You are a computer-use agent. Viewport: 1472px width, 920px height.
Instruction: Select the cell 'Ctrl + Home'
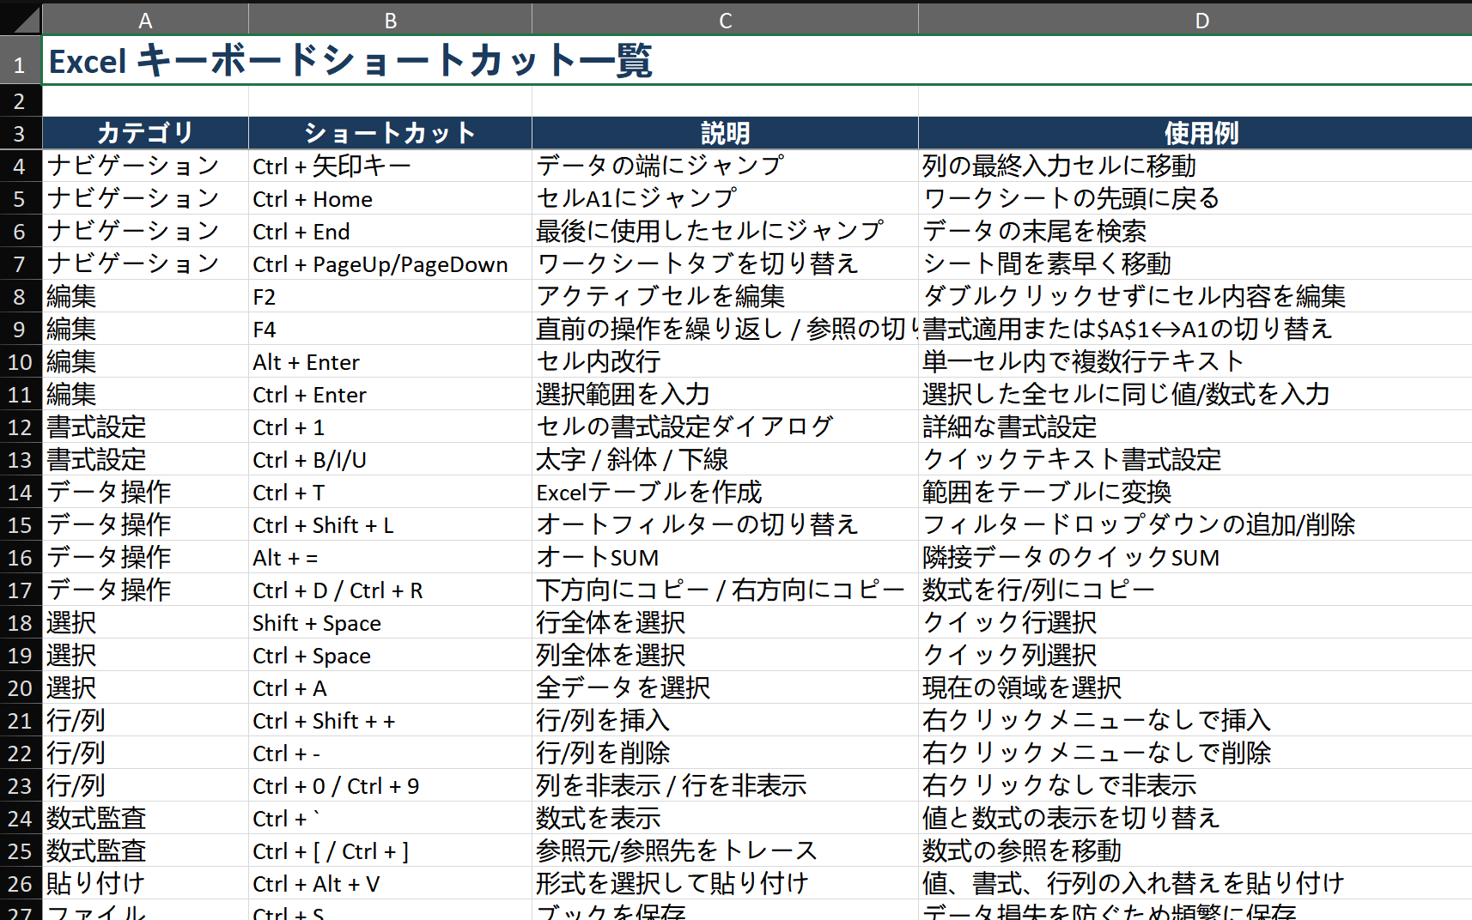click(390, 199)
